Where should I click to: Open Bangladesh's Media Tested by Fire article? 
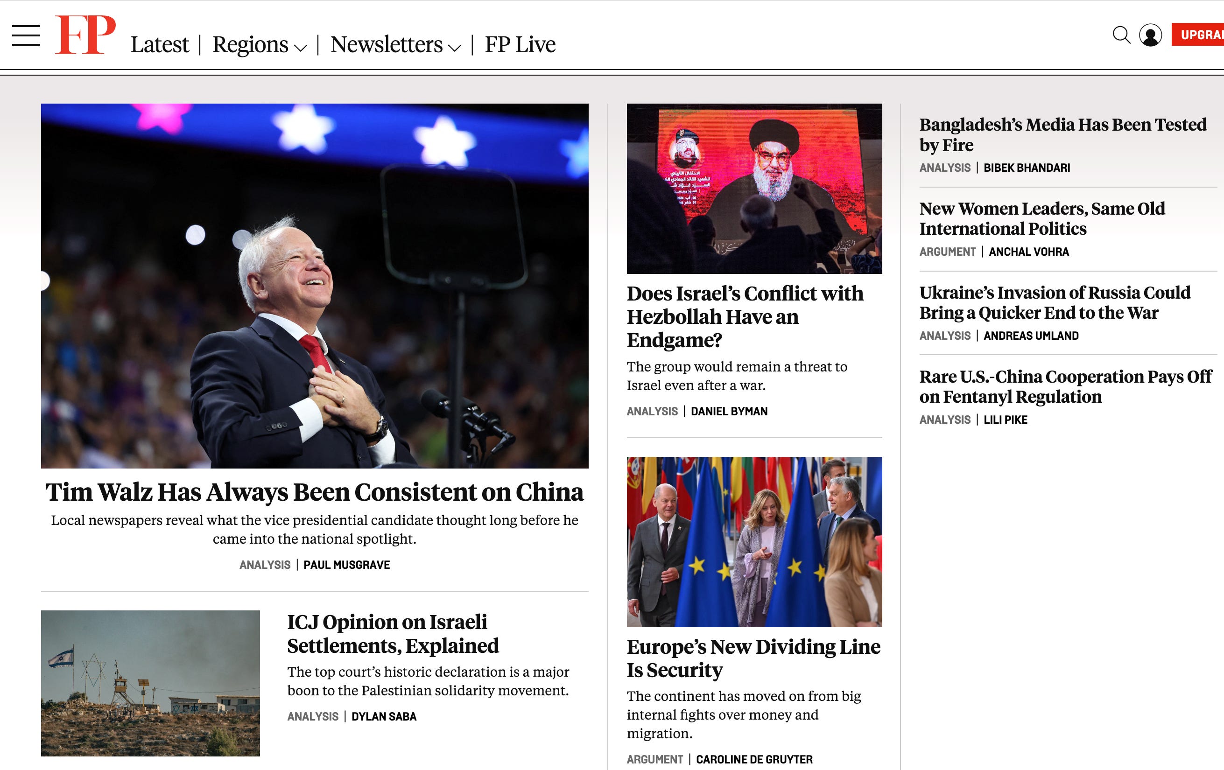(1063, 135)
